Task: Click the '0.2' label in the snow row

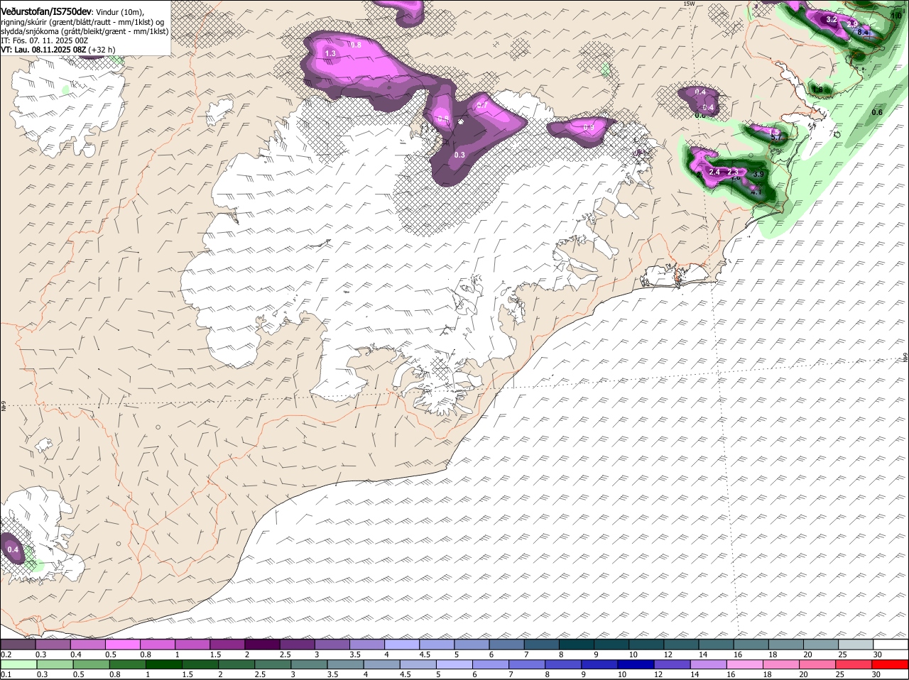Action: pos(6,654)
